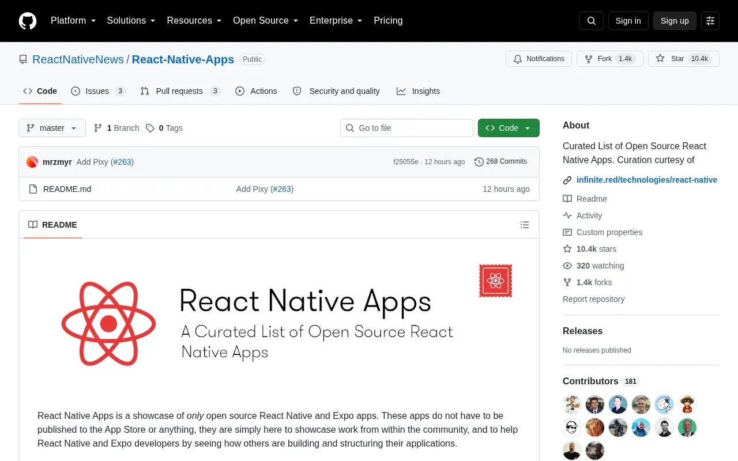The width and height of the screenshot is (738, 461).
Task: Open the Security and quality tab
Action: click(336, 91)
